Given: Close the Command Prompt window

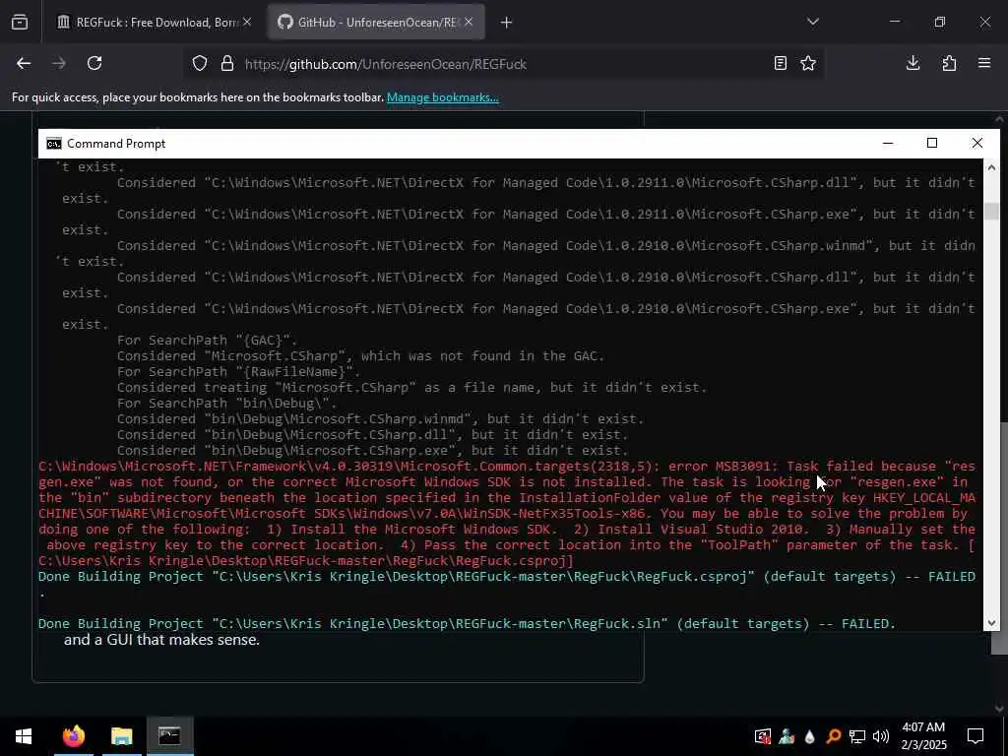Looking at the screenshot, I should (x=977, y=143).
